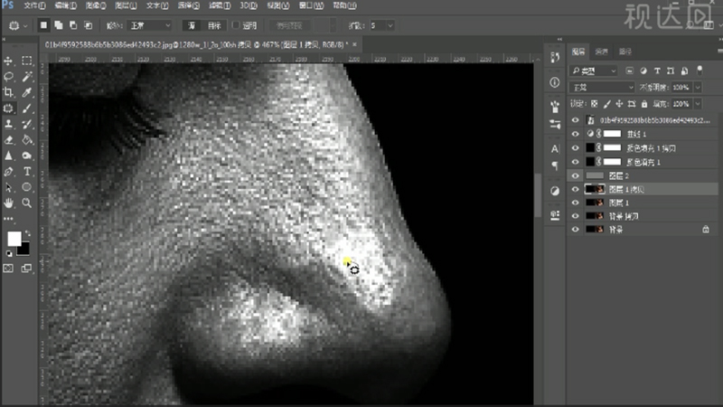Open the Info panel icon
This screenshot has width=723, height=407.
(x=555, y=82)
